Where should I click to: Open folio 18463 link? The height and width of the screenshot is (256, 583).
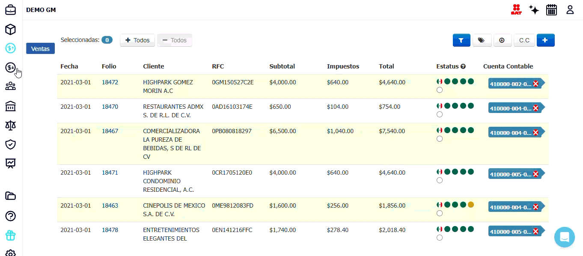coord(110,205)
